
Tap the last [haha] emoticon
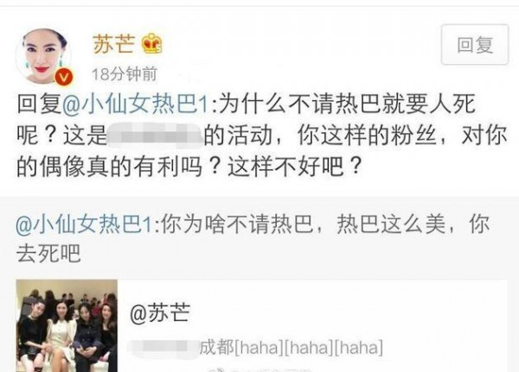pos(359,348)
